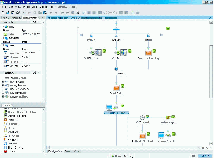214x158 pixels.
Task: Open the File menu
Action: click(4, 7)
